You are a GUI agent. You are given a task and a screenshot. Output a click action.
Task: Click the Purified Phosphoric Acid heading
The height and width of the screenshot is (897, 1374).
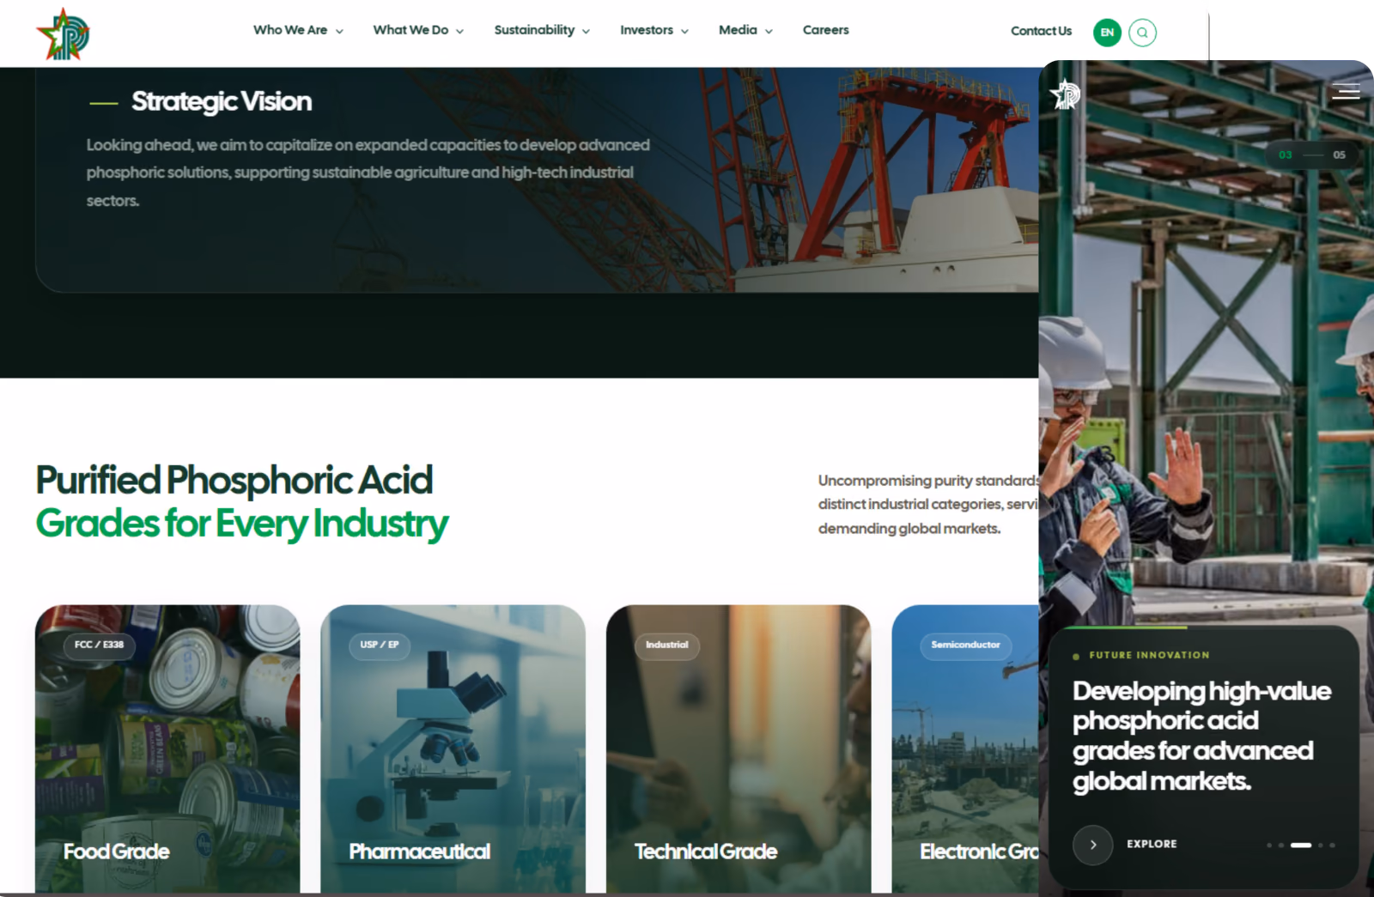coord(234,480)
